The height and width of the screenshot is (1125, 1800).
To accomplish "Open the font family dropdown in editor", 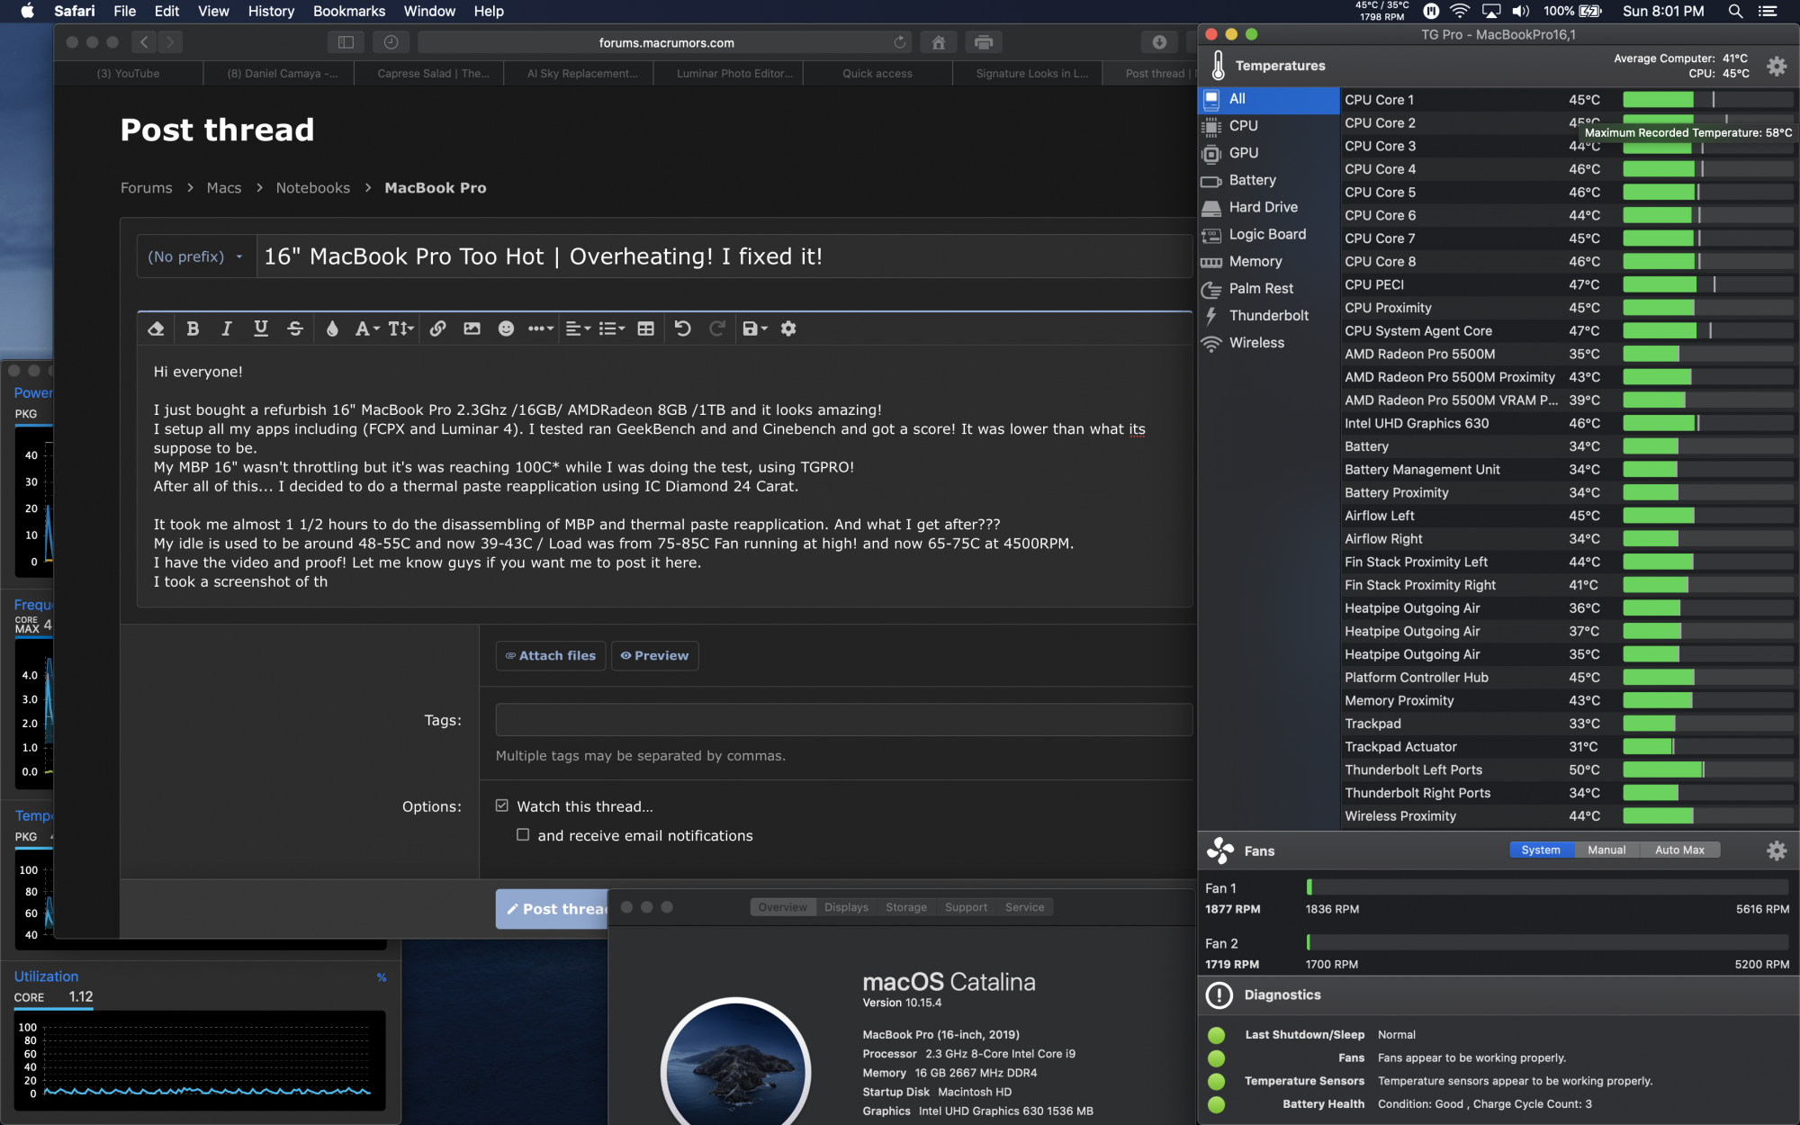I will [x=366, y=328].
